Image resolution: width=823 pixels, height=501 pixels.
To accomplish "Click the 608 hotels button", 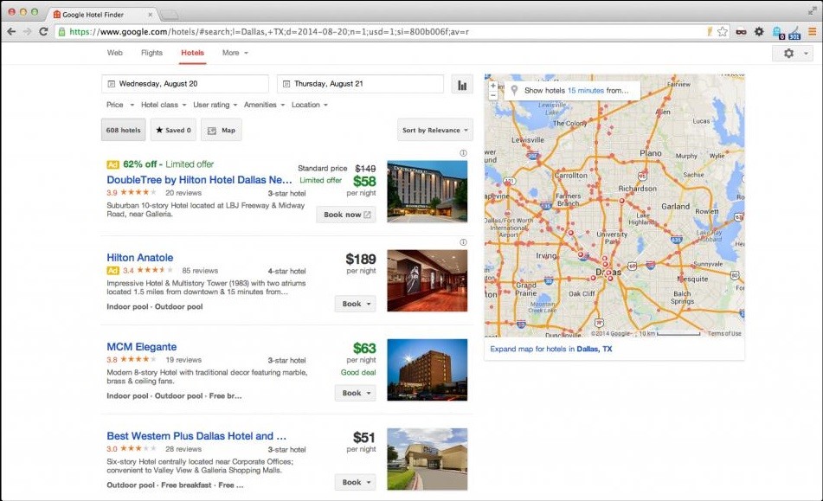I will tap(124, 130).
